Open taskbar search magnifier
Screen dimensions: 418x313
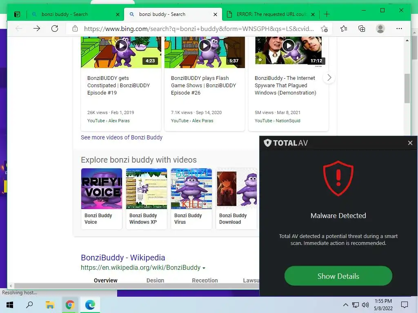pyautogui.click(x=29, y=305)
